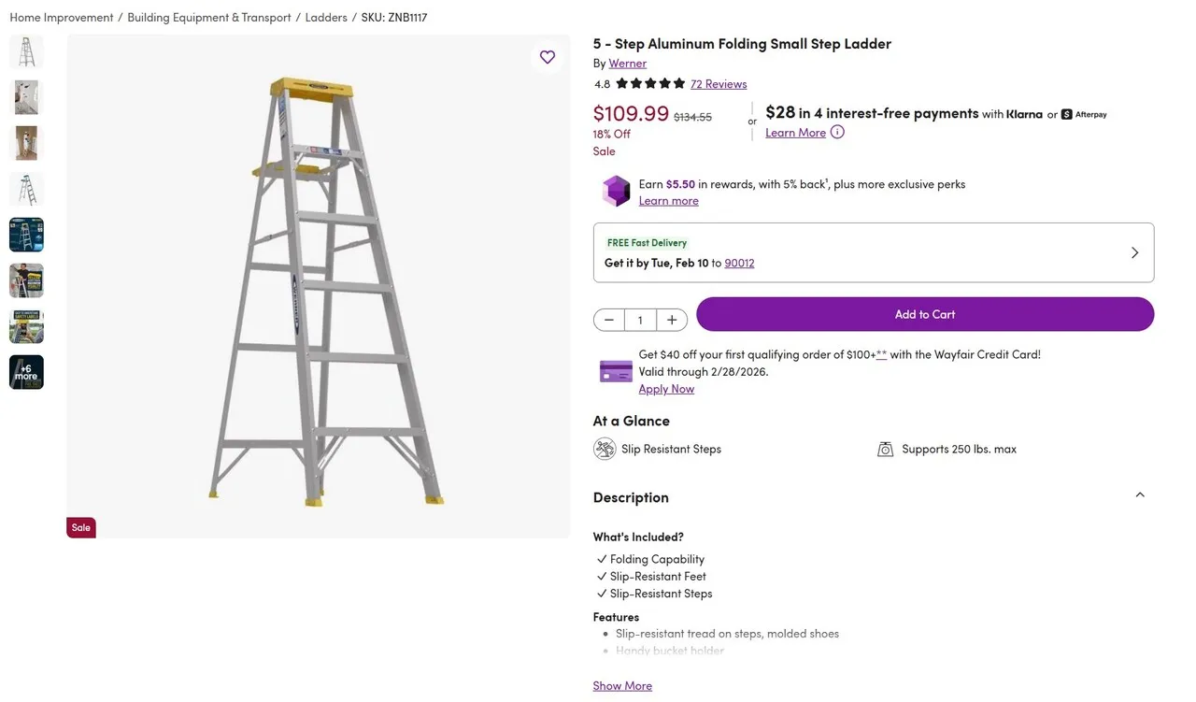Toggle the heart to favorite the ladder
The width and height of the screenshot is (1196, 702).
(x=547, y=57)
